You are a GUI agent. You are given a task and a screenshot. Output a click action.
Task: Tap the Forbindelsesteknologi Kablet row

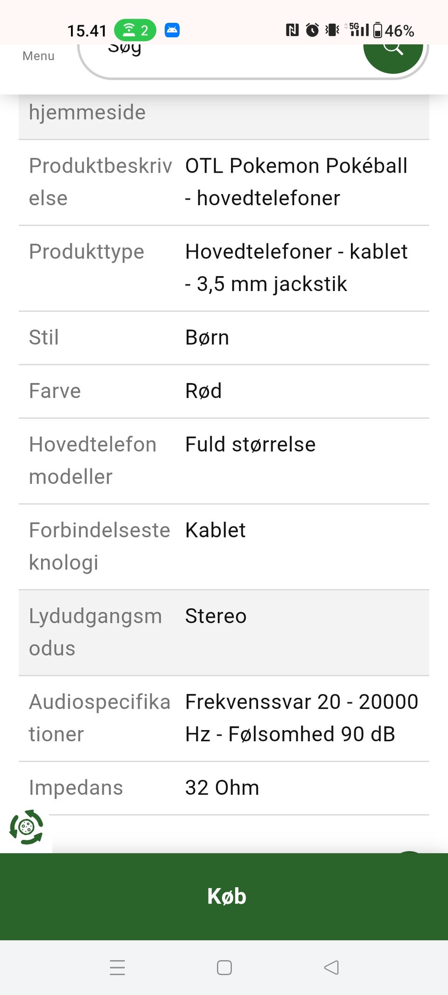click(224, 547)
